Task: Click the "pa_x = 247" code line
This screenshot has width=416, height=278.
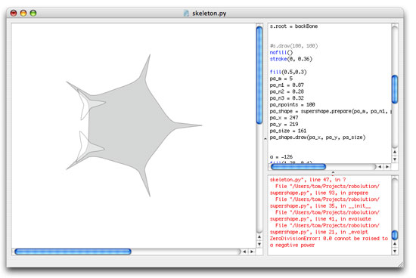Action: (x=284, y=118)
